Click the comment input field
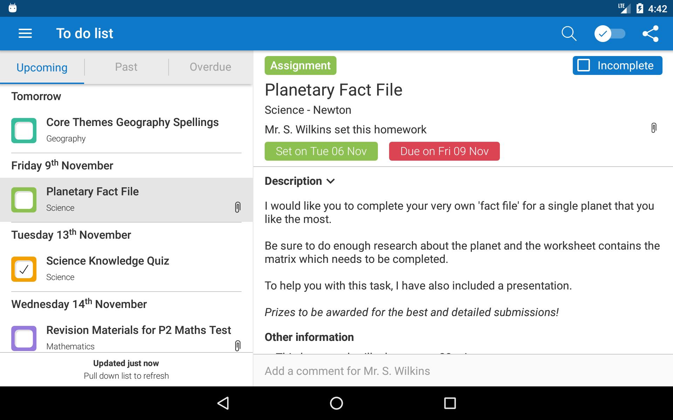673x420 pixels. pyautogui.click(x=463, y=371)
